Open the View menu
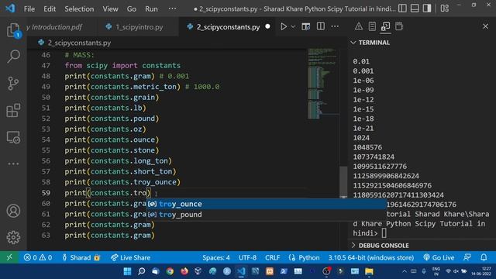Image resolution: width=496 pixels, height=279 pixels. click(110, 9)
